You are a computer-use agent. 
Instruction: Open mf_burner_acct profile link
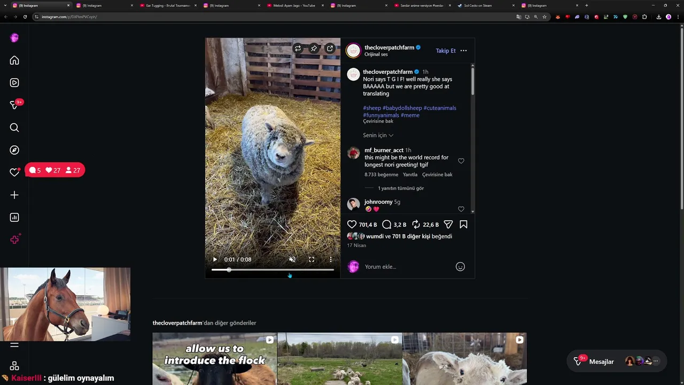coord(384,150)
